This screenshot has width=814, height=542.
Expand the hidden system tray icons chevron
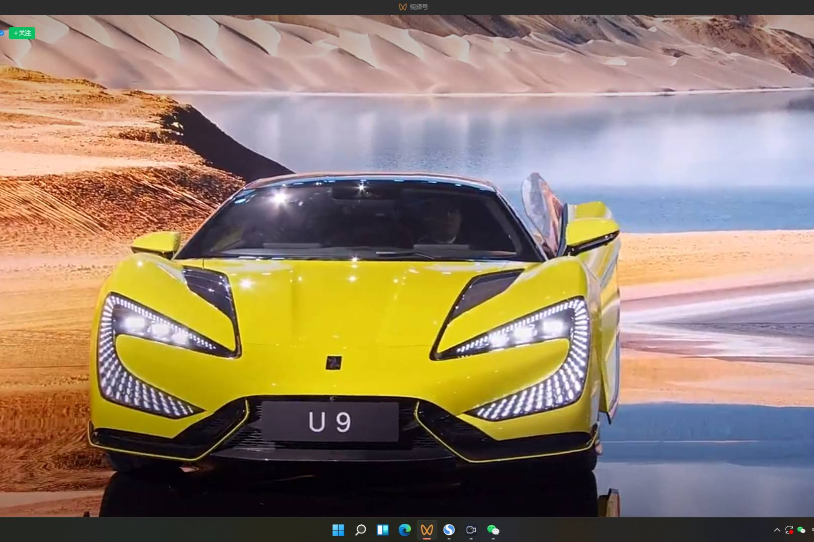pos(777,530)
